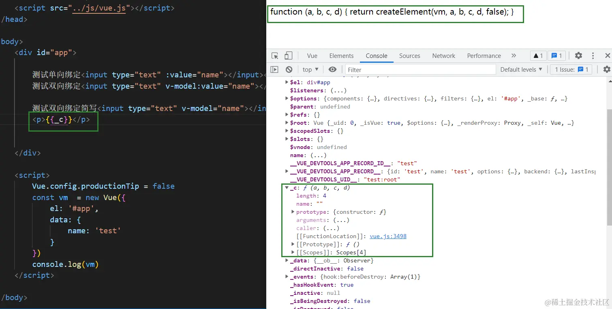Toggle the device toolbar icon

pyautogui.click(x=288, y=56)
